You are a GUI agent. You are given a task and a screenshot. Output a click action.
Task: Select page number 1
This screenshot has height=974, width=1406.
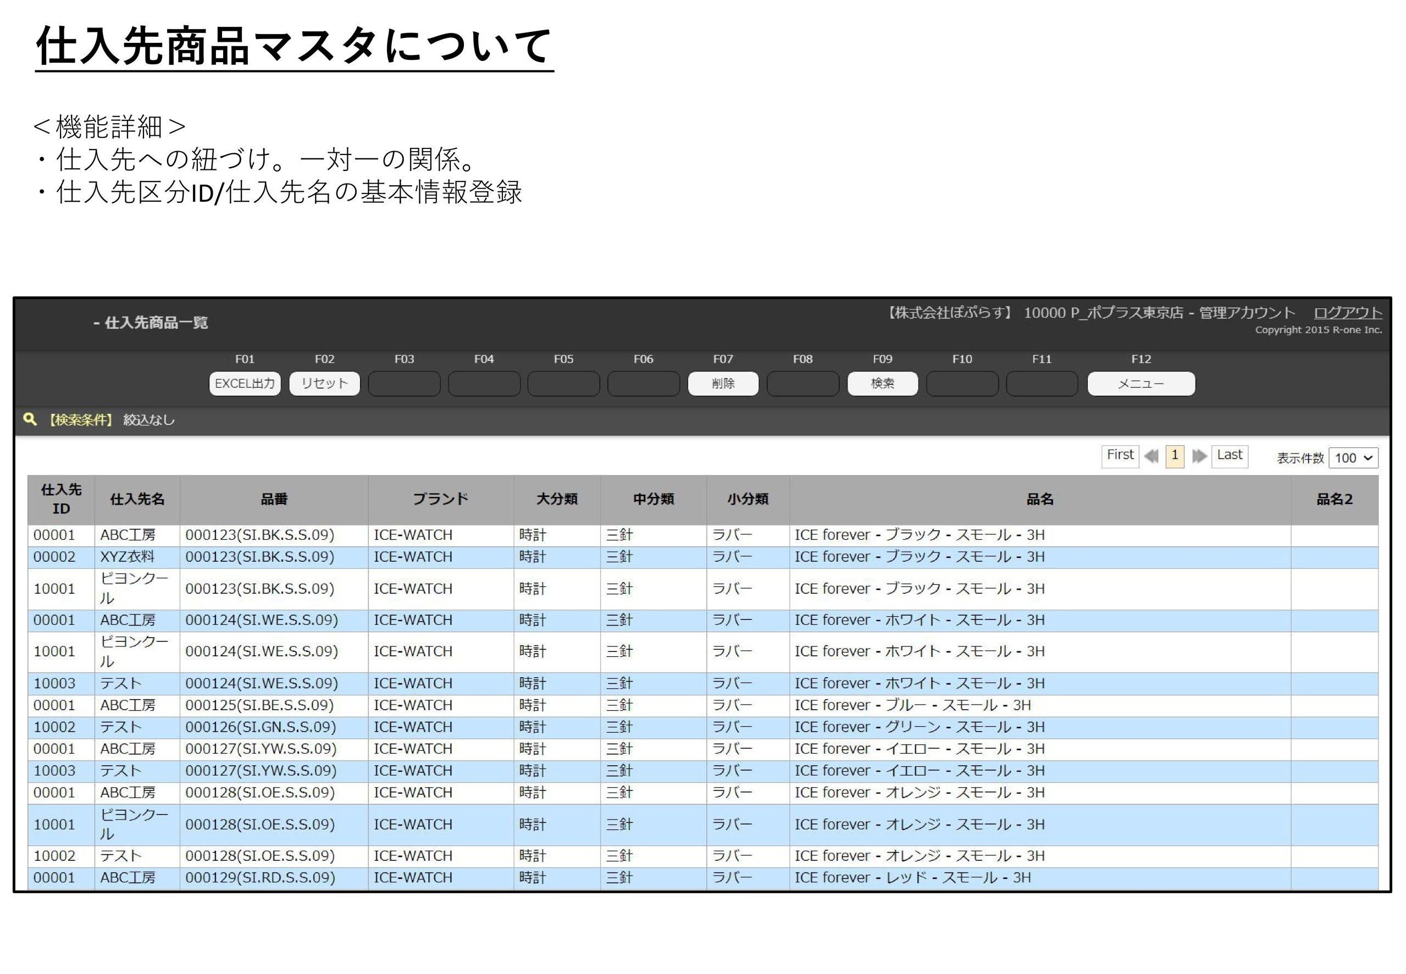[x=1174, y=455]
